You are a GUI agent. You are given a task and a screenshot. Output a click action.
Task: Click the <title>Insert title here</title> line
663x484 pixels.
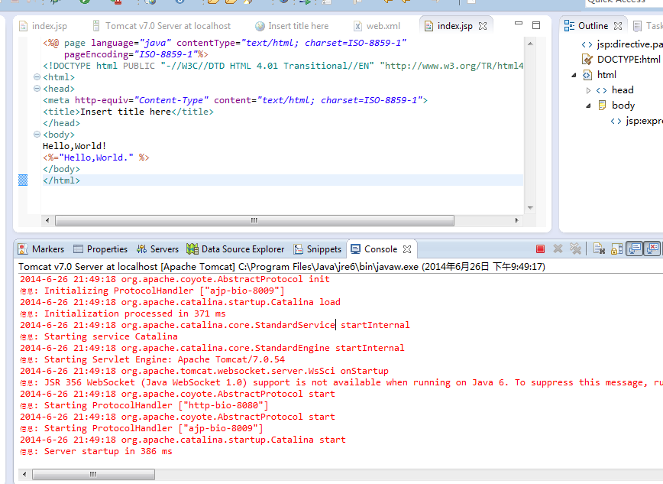click(128, 112)
